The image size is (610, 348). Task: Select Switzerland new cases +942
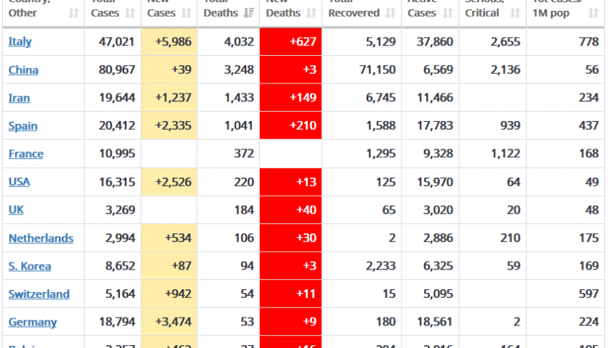[x=178, y=294]
